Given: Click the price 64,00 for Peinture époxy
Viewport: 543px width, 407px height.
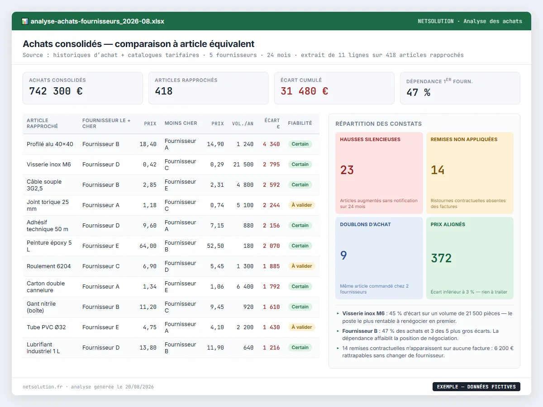Looking at the screenshot, I should 148,246.
